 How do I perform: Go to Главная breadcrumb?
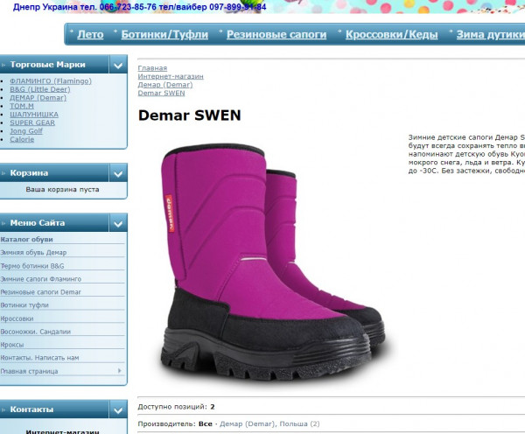pyautogui.click(x=152, y=68)
